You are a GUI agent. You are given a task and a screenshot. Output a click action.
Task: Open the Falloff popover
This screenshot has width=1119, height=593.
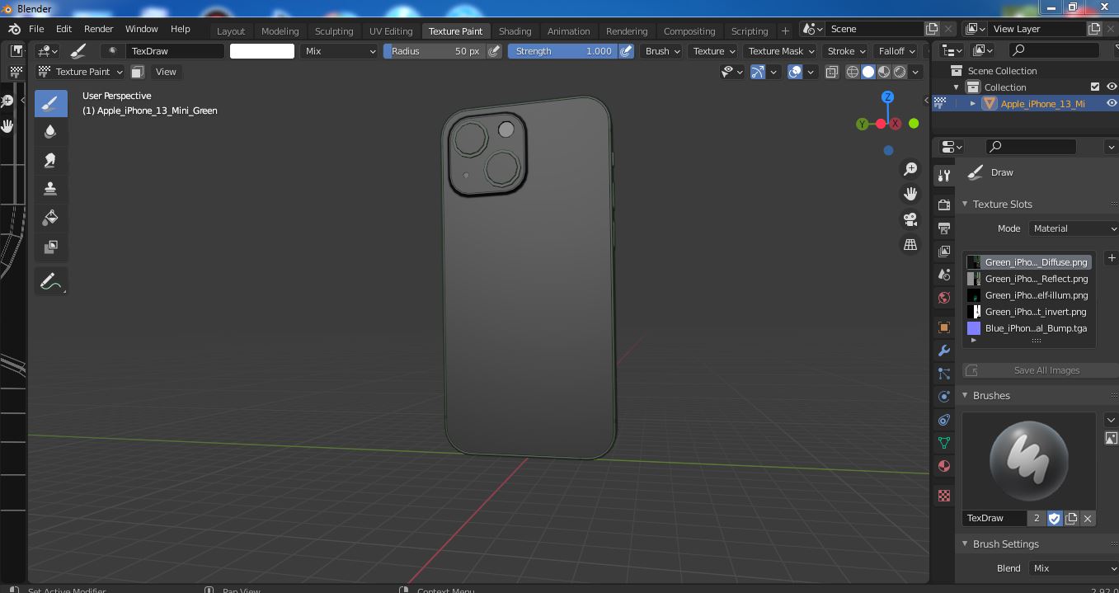[x=897, y=51]
